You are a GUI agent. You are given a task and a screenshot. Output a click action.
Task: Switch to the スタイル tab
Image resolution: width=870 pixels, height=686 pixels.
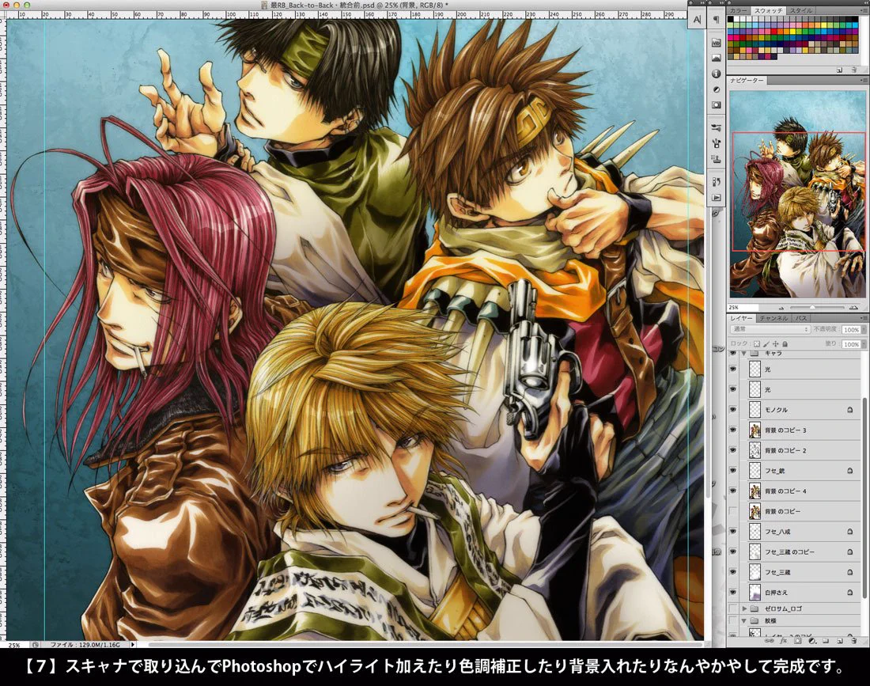tap(800, 10)
